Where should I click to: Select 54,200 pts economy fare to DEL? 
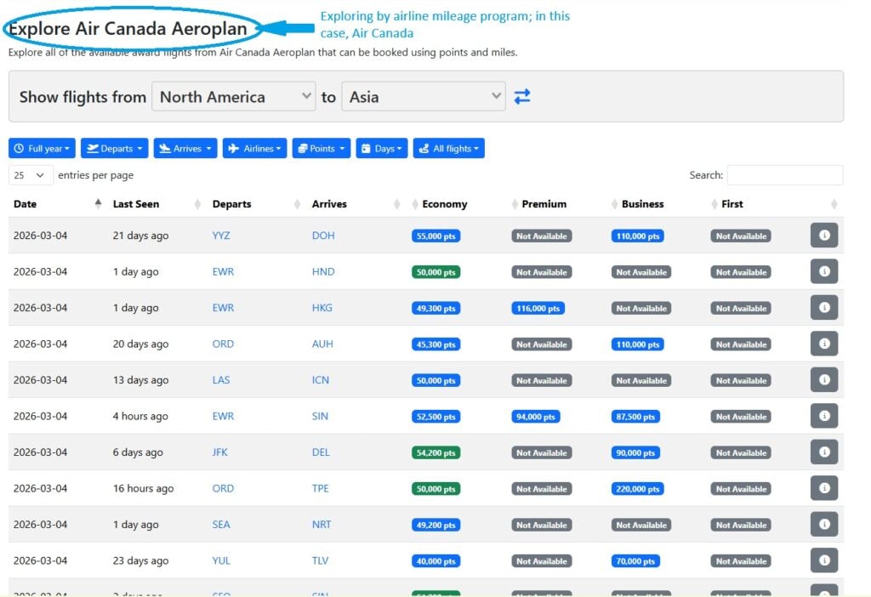pyautogui.click(x=436, y=452)
